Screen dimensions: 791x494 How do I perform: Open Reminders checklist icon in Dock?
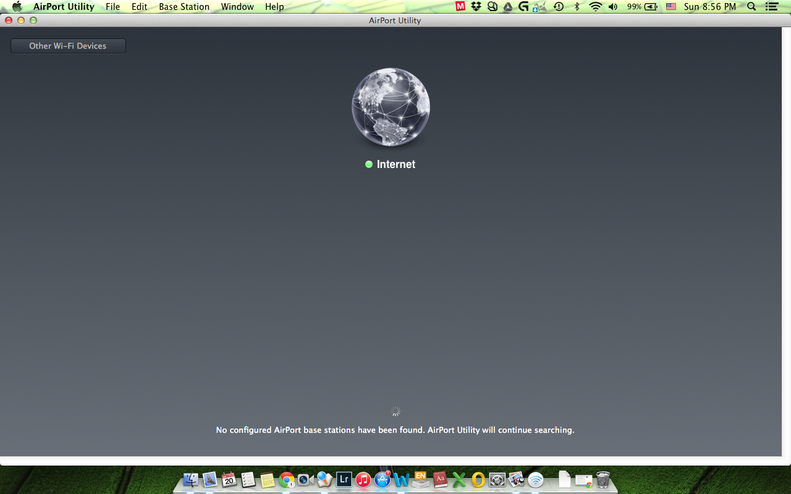click(248, 480)
